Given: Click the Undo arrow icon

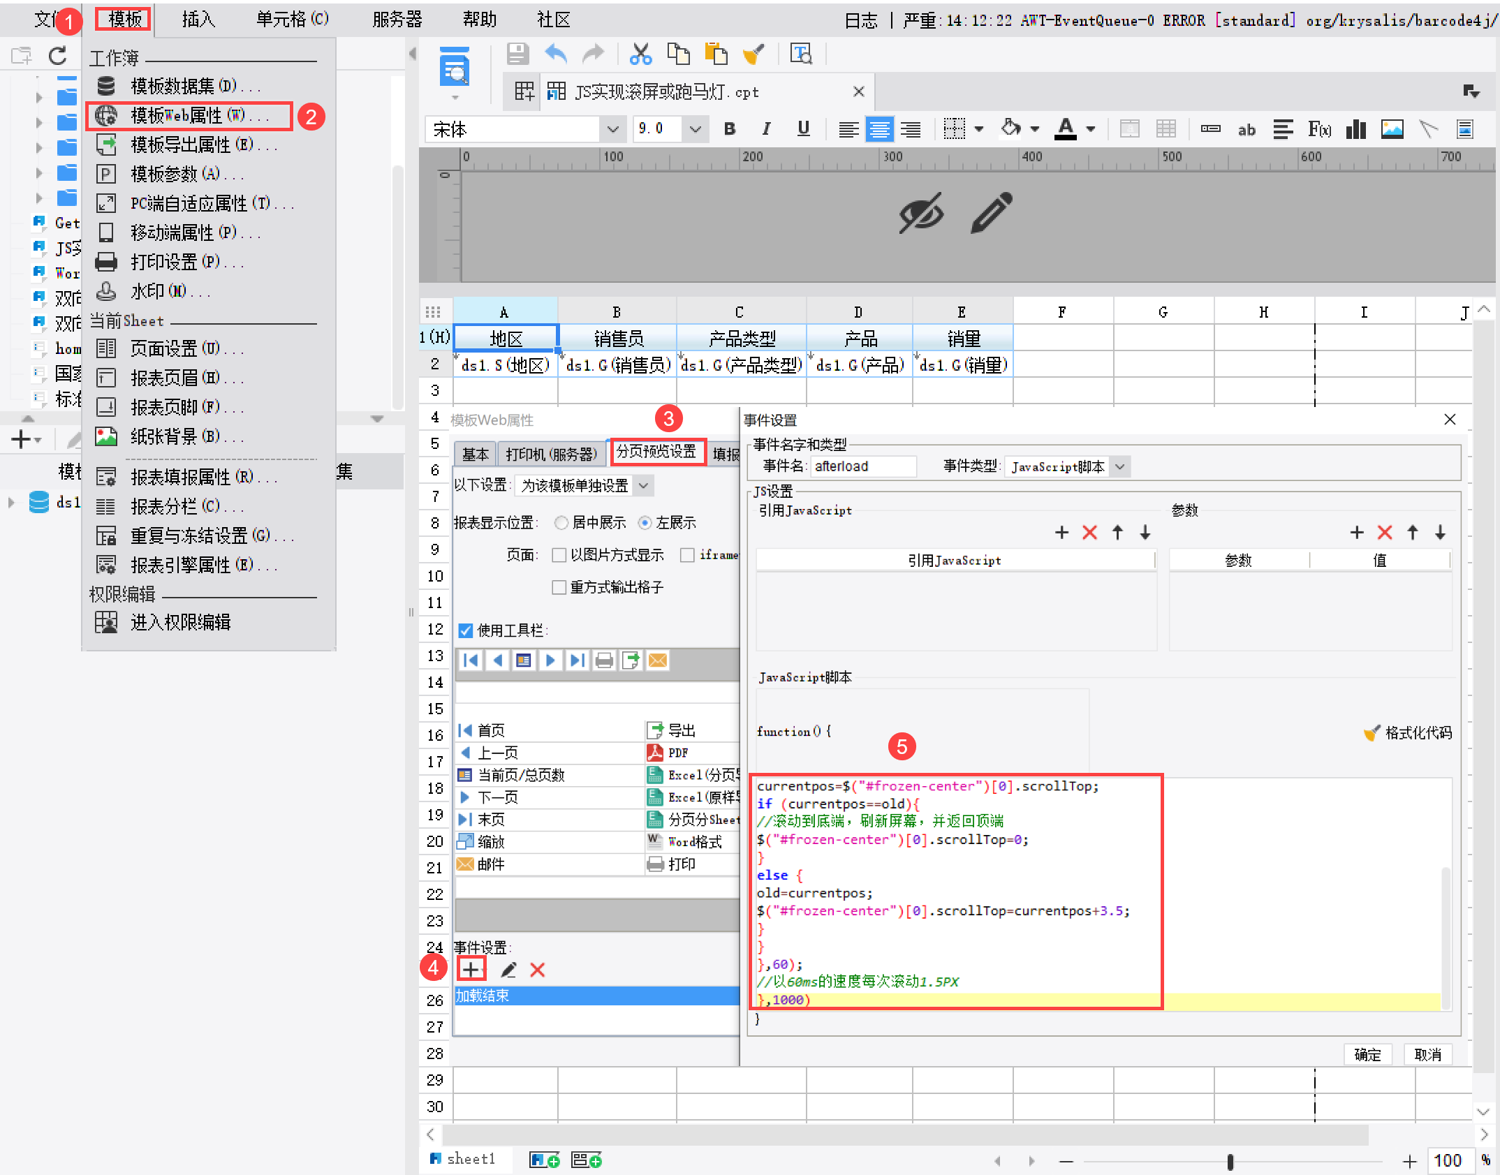Looking at the screenshot, I should pyautogui.click(x=556, y=54).
